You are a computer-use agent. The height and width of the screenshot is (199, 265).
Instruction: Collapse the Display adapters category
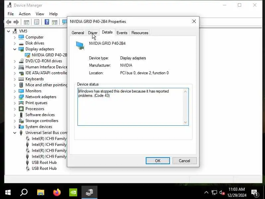coord(15,49)
